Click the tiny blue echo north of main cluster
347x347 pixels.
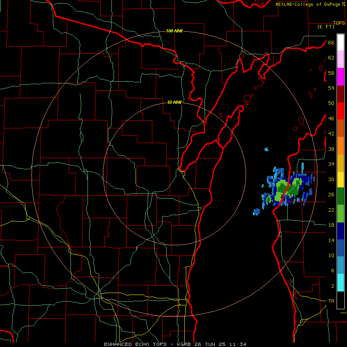tap(266, 149)
